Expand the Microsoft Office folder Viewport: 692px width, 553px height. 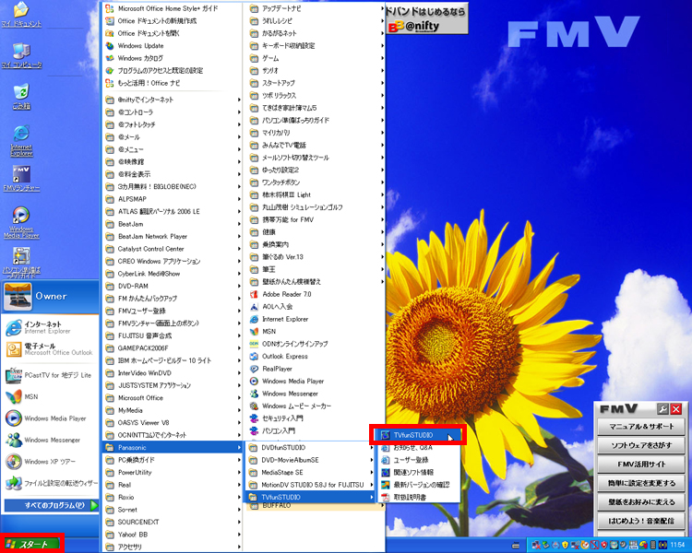(173, 398)
